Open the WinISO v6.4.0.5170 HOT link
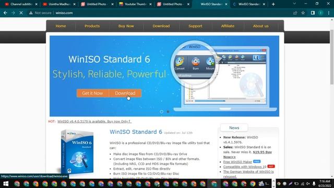The width and height of the screenshot is (334, 188). [x=94, y=121]
